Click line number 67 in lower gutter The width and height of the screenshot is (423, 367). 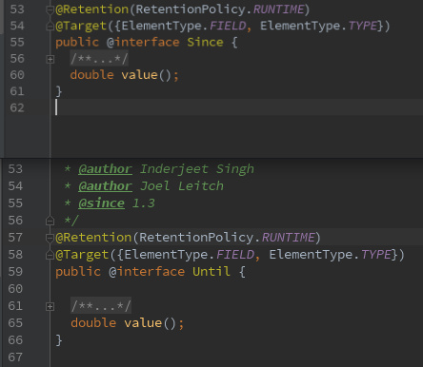coord(15,357)
